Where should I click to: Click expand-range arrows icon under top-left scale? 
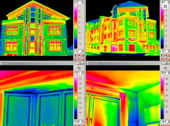pyautogui.click(x=79, y=55)
